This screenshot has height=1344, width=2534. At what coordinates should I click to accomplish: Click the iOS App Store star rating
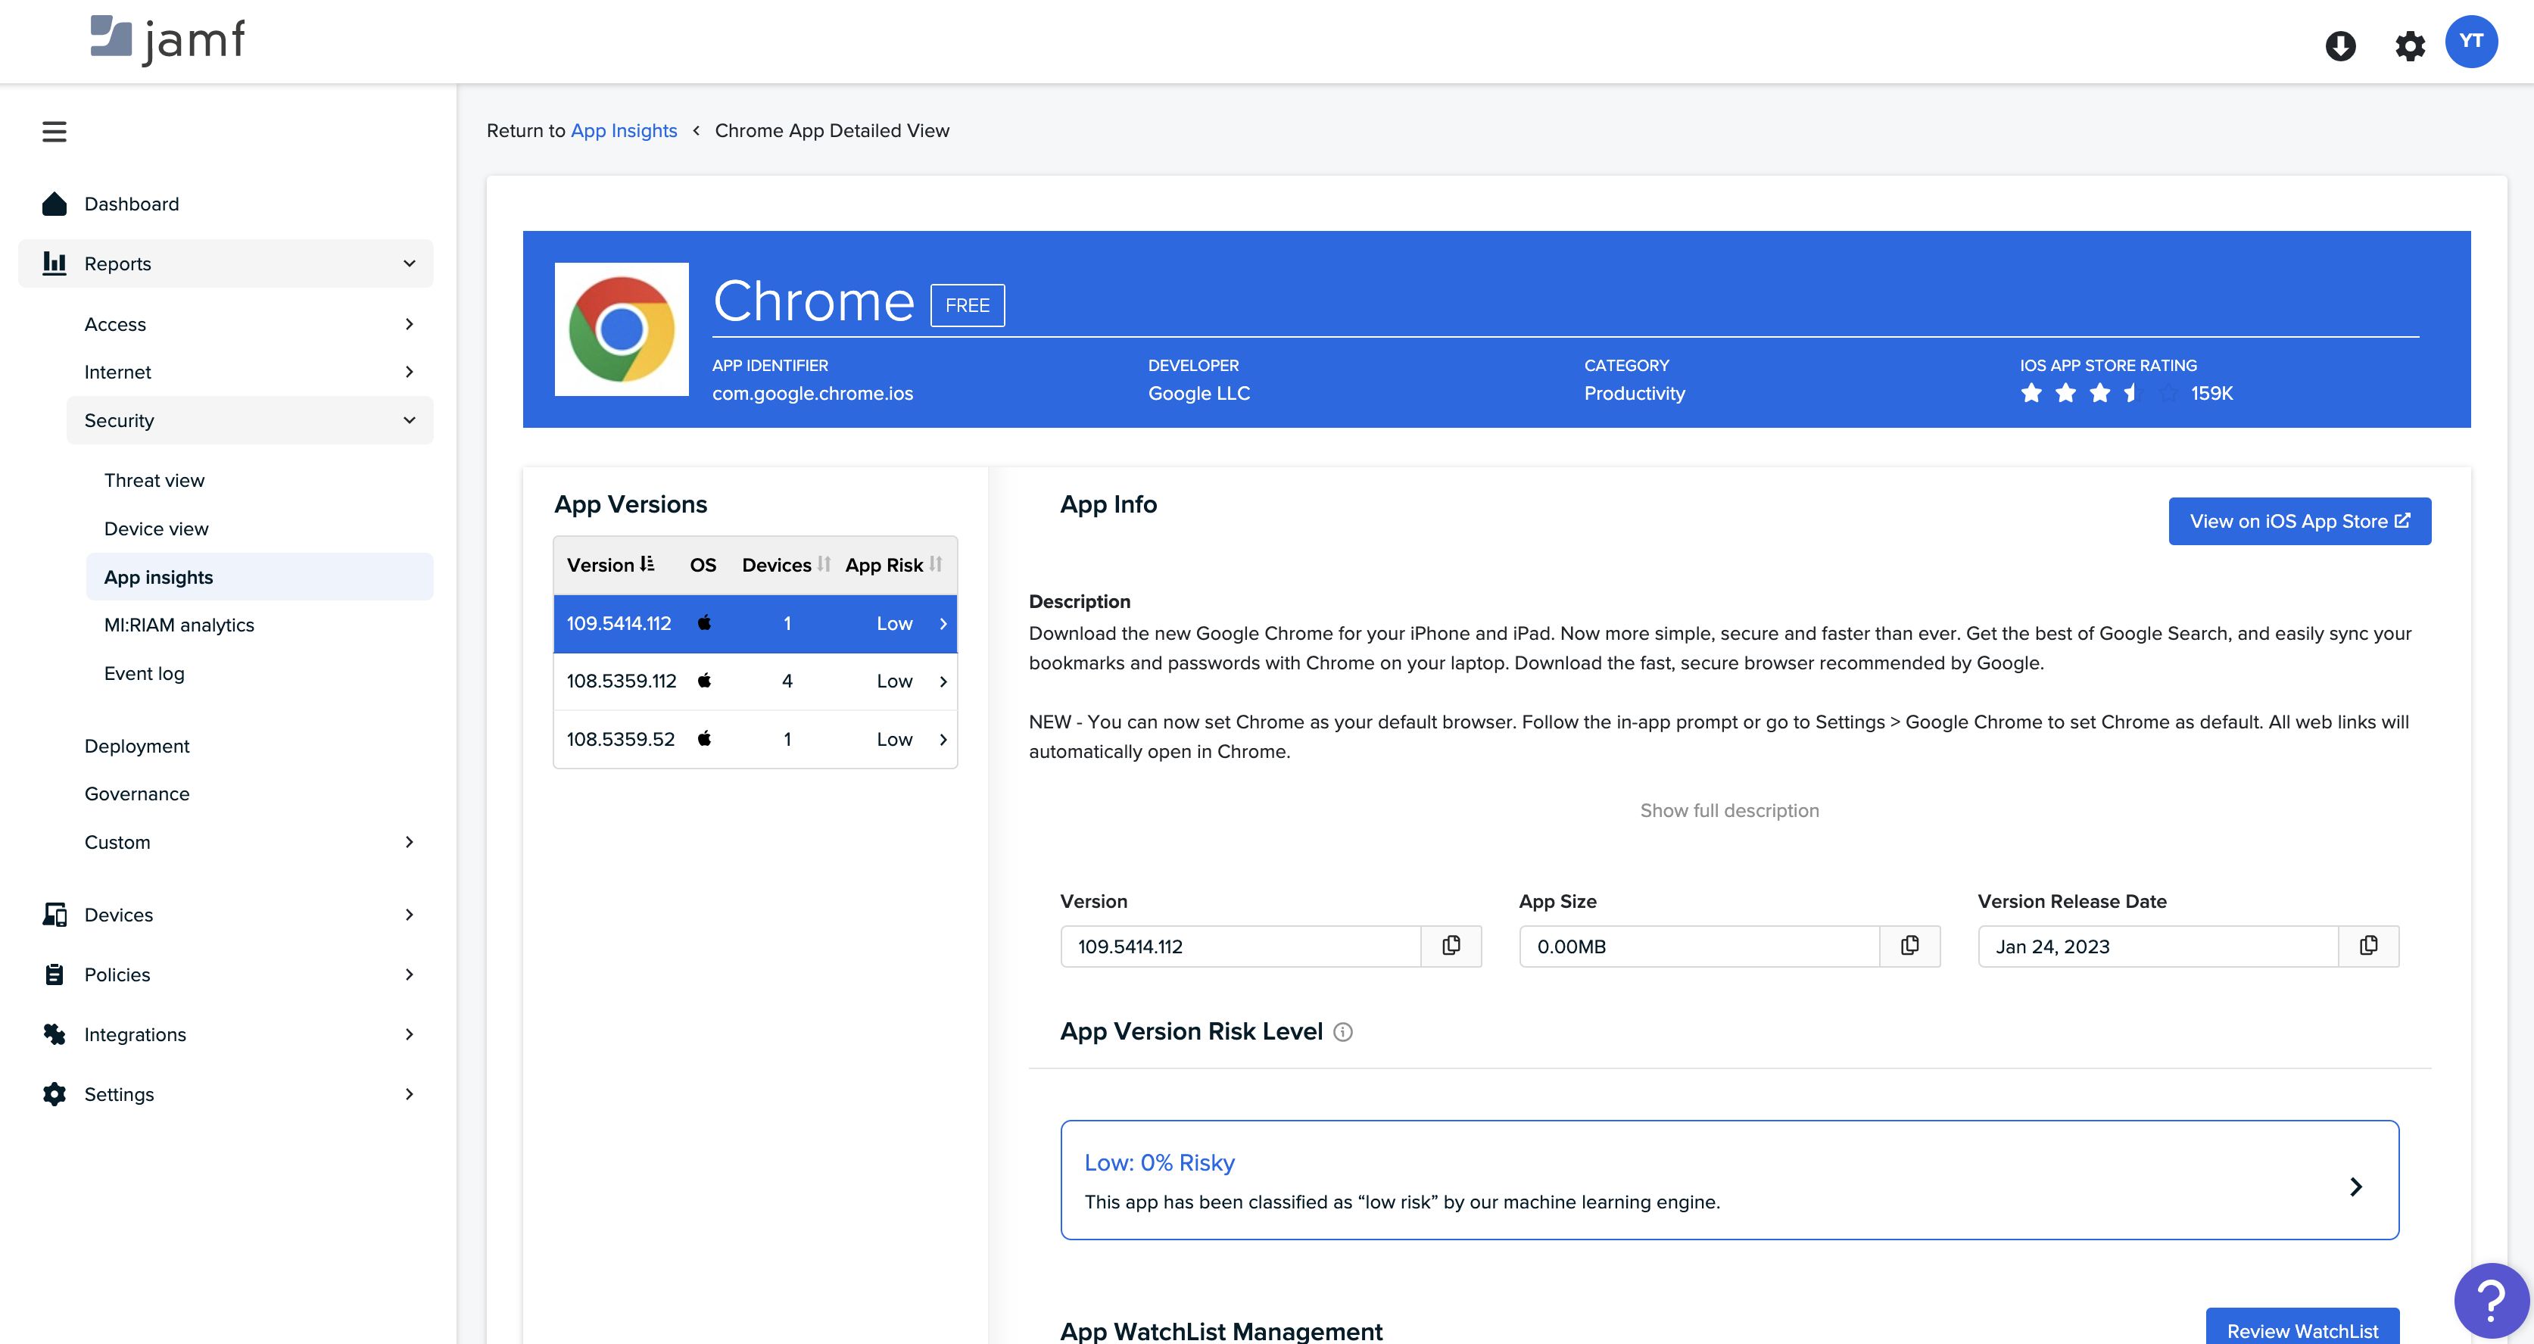(x=2100, y=392)
